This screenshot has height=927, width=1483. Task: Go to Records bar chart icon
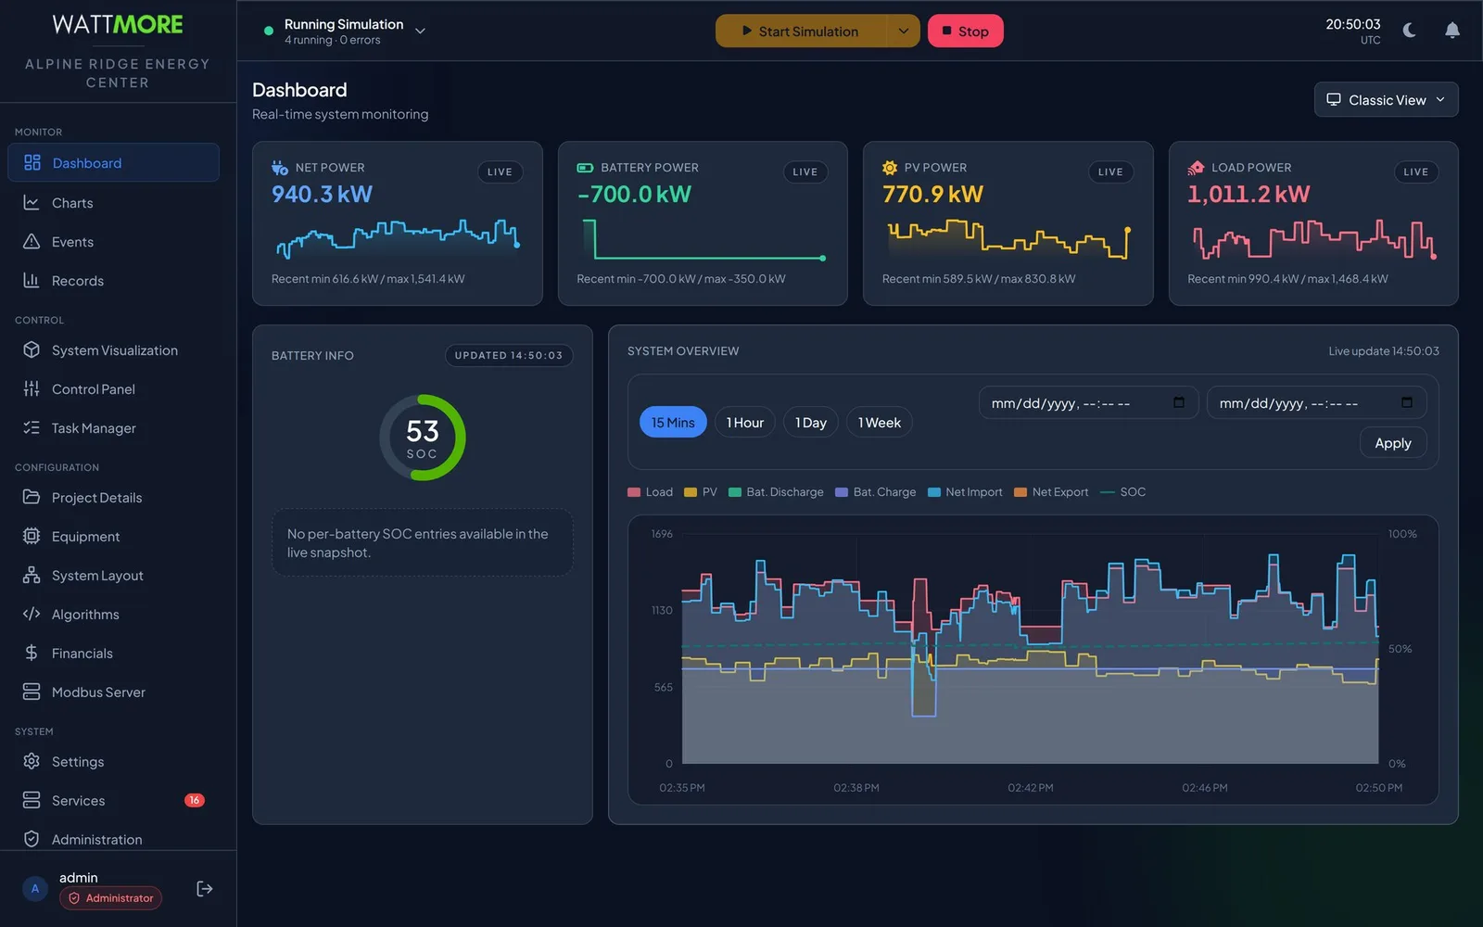[32, 281]
